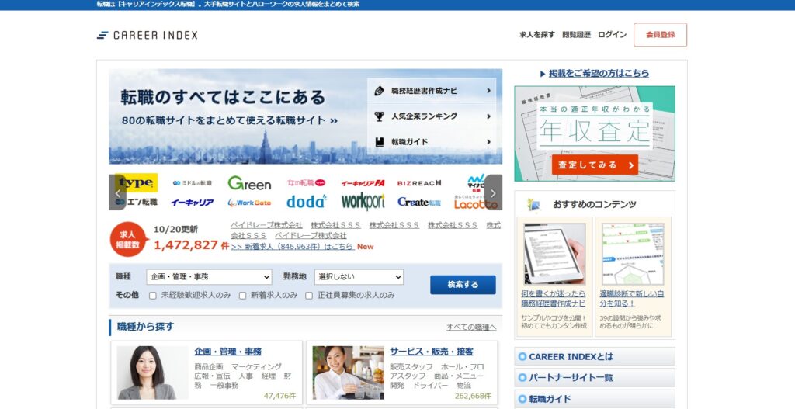Enable 正社員募集の求人のみ checkbox
Viewport: 795px width, 409px height.
(309, 296)
